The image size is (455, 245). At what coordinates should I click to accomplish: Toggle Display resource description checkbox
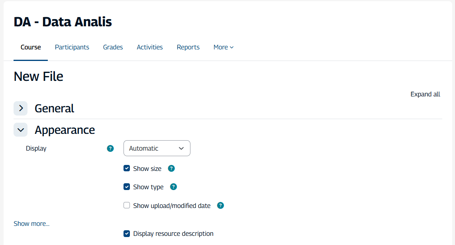127,234
